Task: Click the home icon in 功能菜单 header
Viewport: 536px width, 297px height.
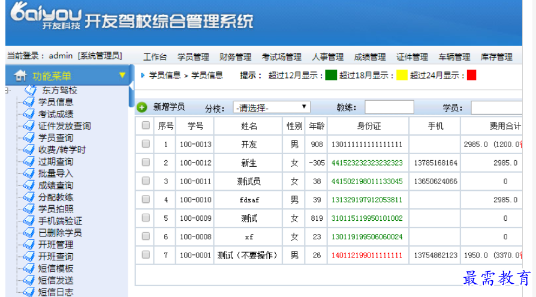Action: [20, 76]
